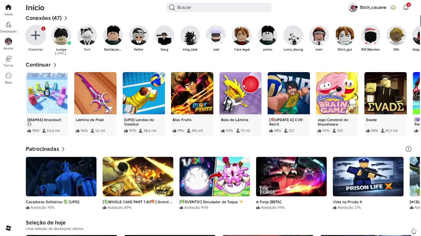Viewport: 421px width, 236px height.
Task: Open the Robux currency icon
Action: 393,8
